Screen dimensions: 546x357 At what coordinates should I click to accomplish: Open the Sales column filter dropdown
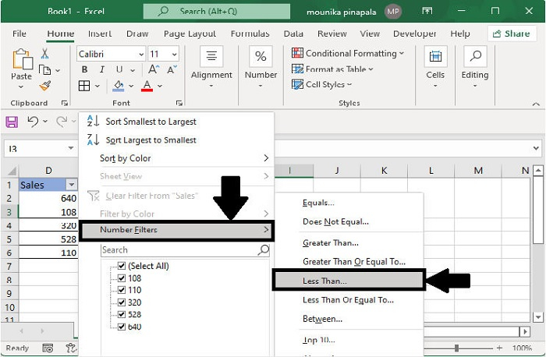coord(72,185)
